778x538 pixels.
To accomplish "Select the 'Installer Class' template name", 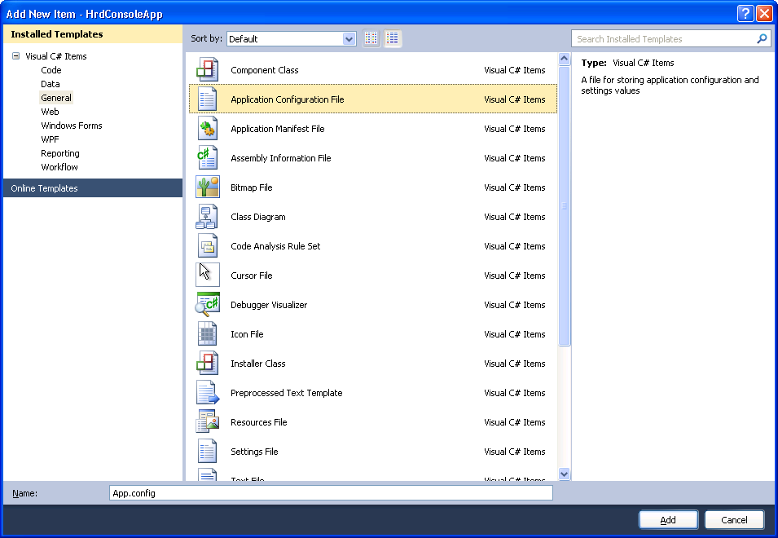I will click(x=257, y=363).
